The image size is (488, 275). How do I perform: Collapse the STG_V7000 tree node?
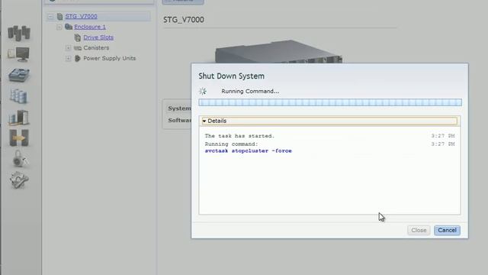pos(50,16)
